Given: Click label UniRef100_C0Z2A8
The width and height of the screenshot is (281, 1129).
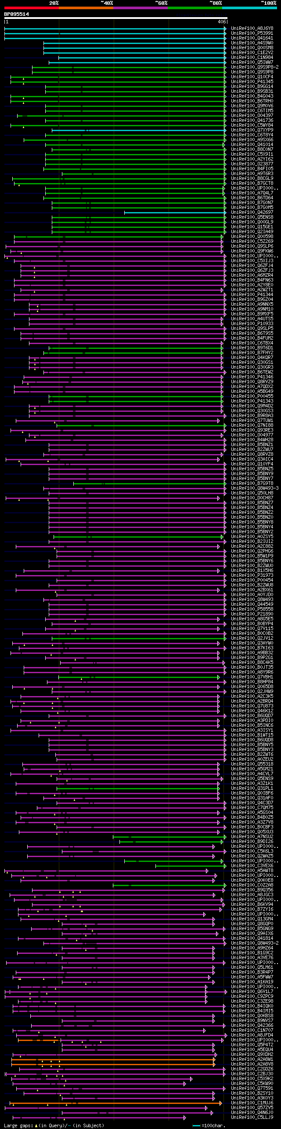Looking at the screenshot, I should pyautogui.click(x=252, y=885).
